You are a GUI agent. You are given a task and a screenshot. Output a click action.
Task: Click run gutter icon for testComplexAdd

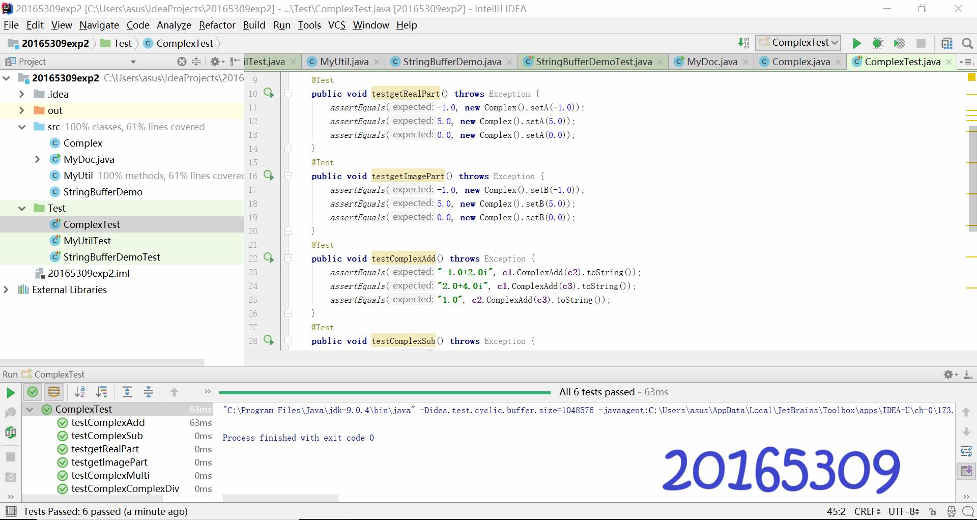tap(269, 258)
